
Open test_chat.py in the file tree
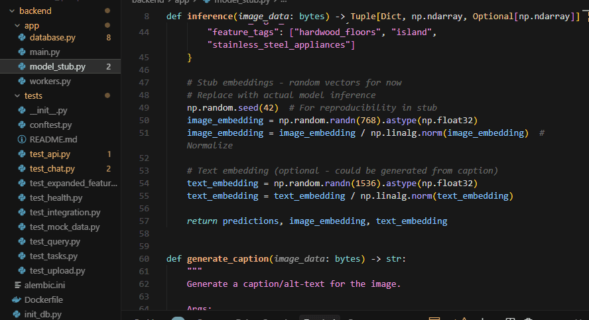52,169
